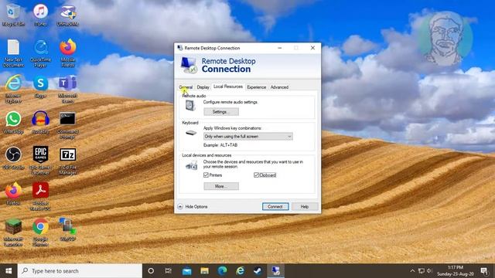Click the volume icon in the system tray
This screenshot has width=495, height=278.
coord(429,271)
